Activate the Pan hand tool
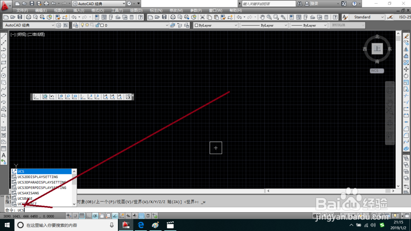This screenshot has height=231, width=411. click(x=262, y=17)
